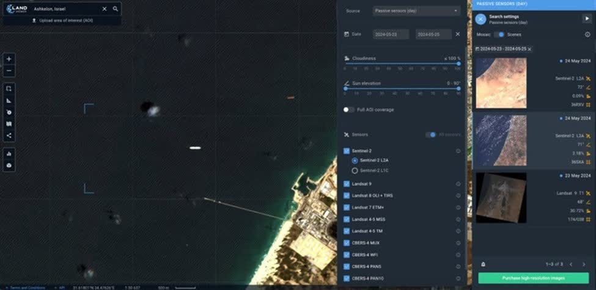Select the Sentinel-2 L1C radio option
Viewport: 596px width, 290px height.
point(355,170)
